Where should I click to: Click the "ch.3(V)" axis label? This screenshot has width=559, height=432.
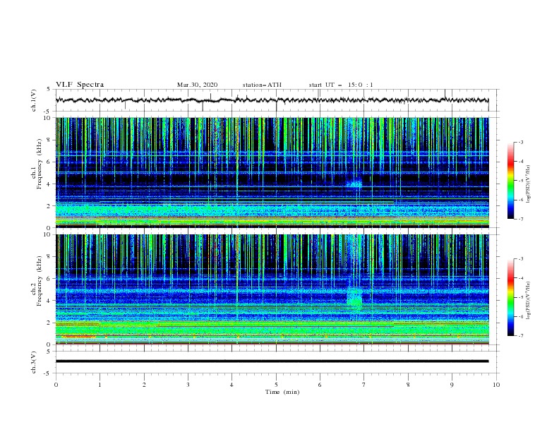pyautogui.click(x=34, y=362)
